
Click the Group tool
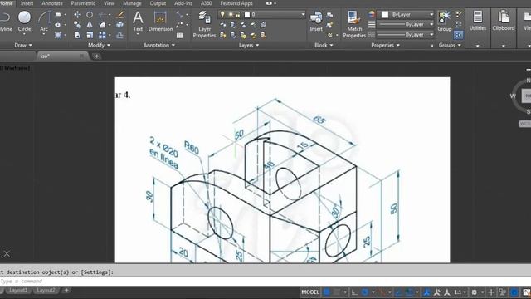(x=445, y=21)
